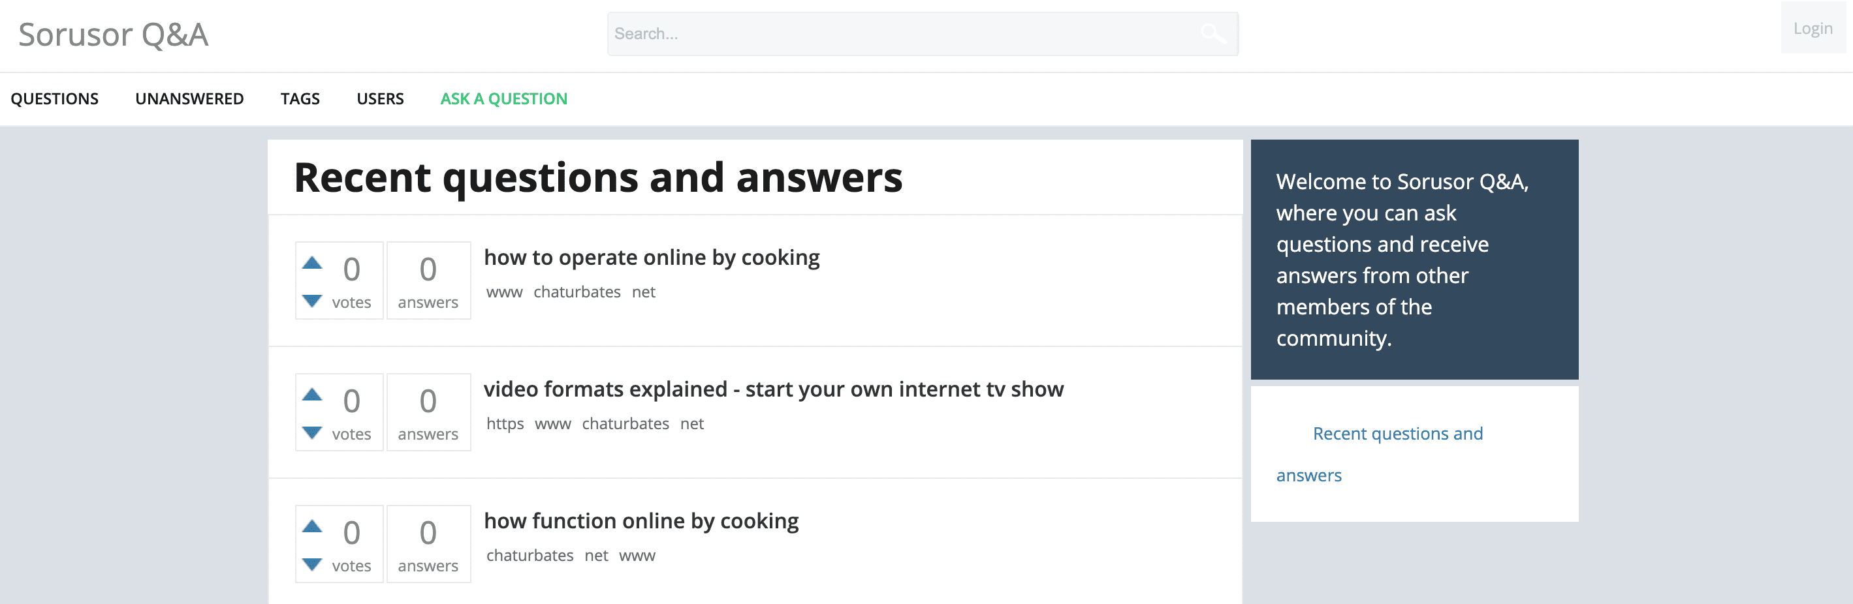This screenshot has height=604, width=1853.
Task: Open 'video formats explained' question title
Action: pos(773,389)
